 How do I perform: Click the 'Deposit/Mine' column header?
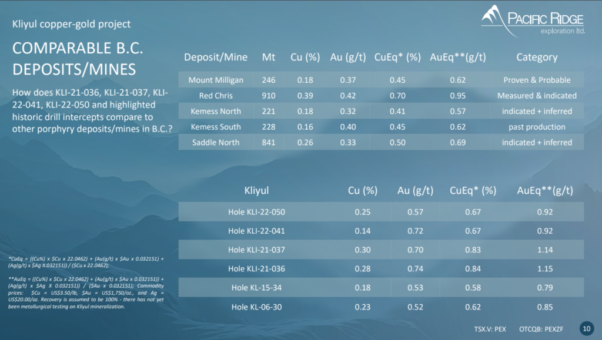[216, 57]
